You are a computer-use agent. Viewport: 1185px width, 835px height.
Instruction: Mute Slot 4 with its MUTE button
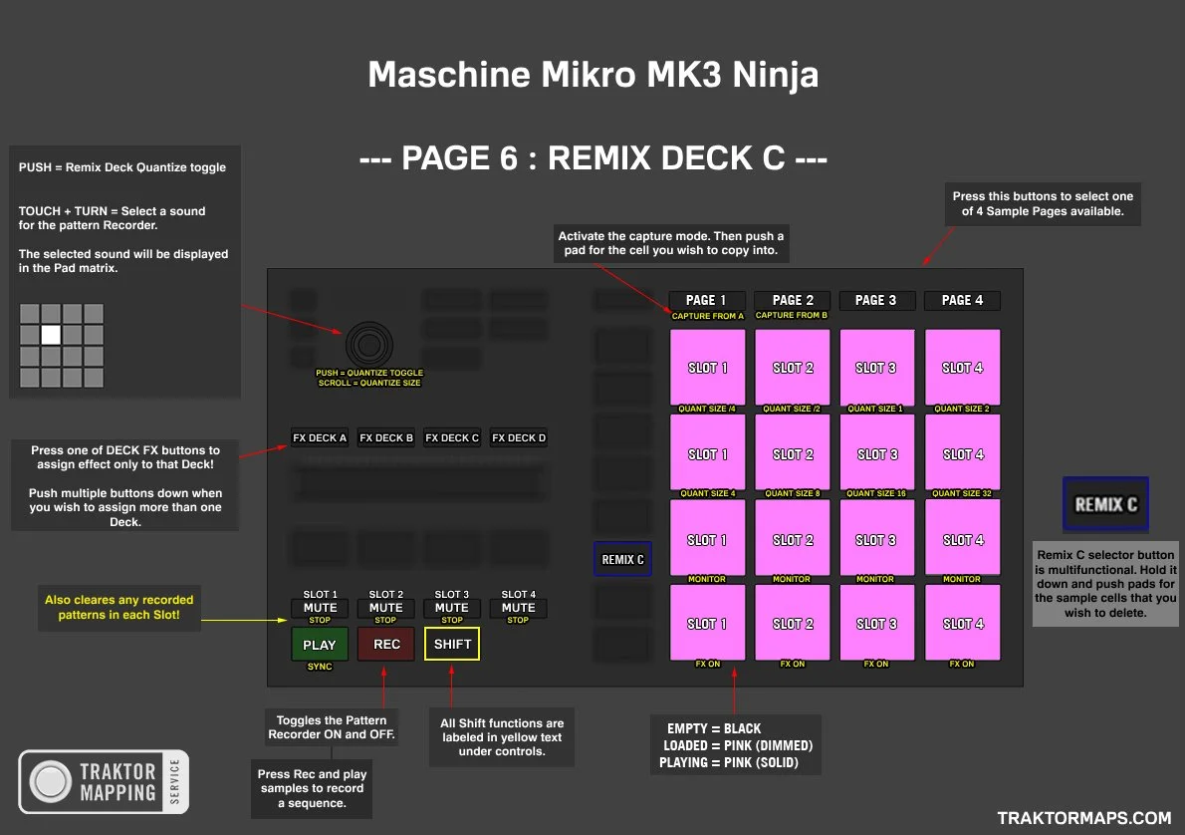point(519,608)
